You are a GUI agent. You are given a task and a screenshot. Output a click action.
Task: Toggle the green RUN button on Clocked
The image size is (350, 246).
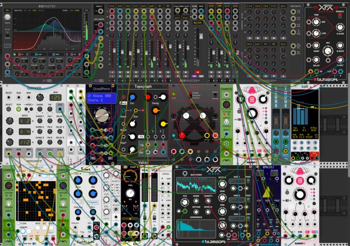18,109
